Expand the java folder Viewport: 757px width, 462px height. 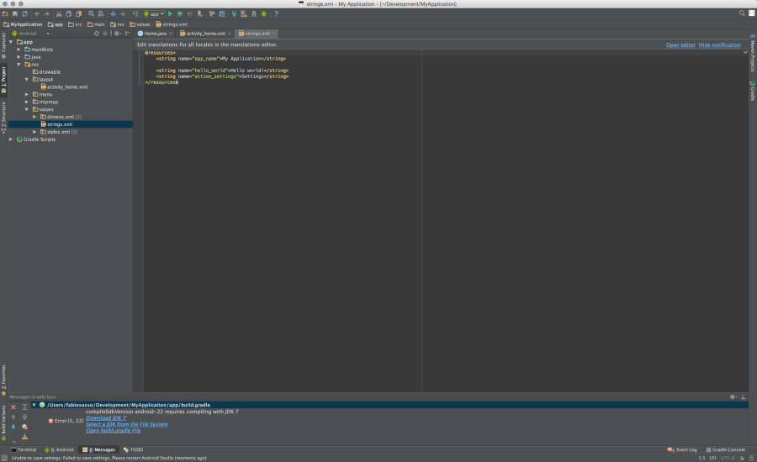[x=19, y=57]
